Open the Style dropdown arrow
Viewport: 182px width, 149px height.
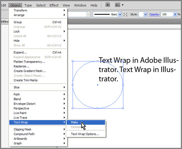click(146, 14)
